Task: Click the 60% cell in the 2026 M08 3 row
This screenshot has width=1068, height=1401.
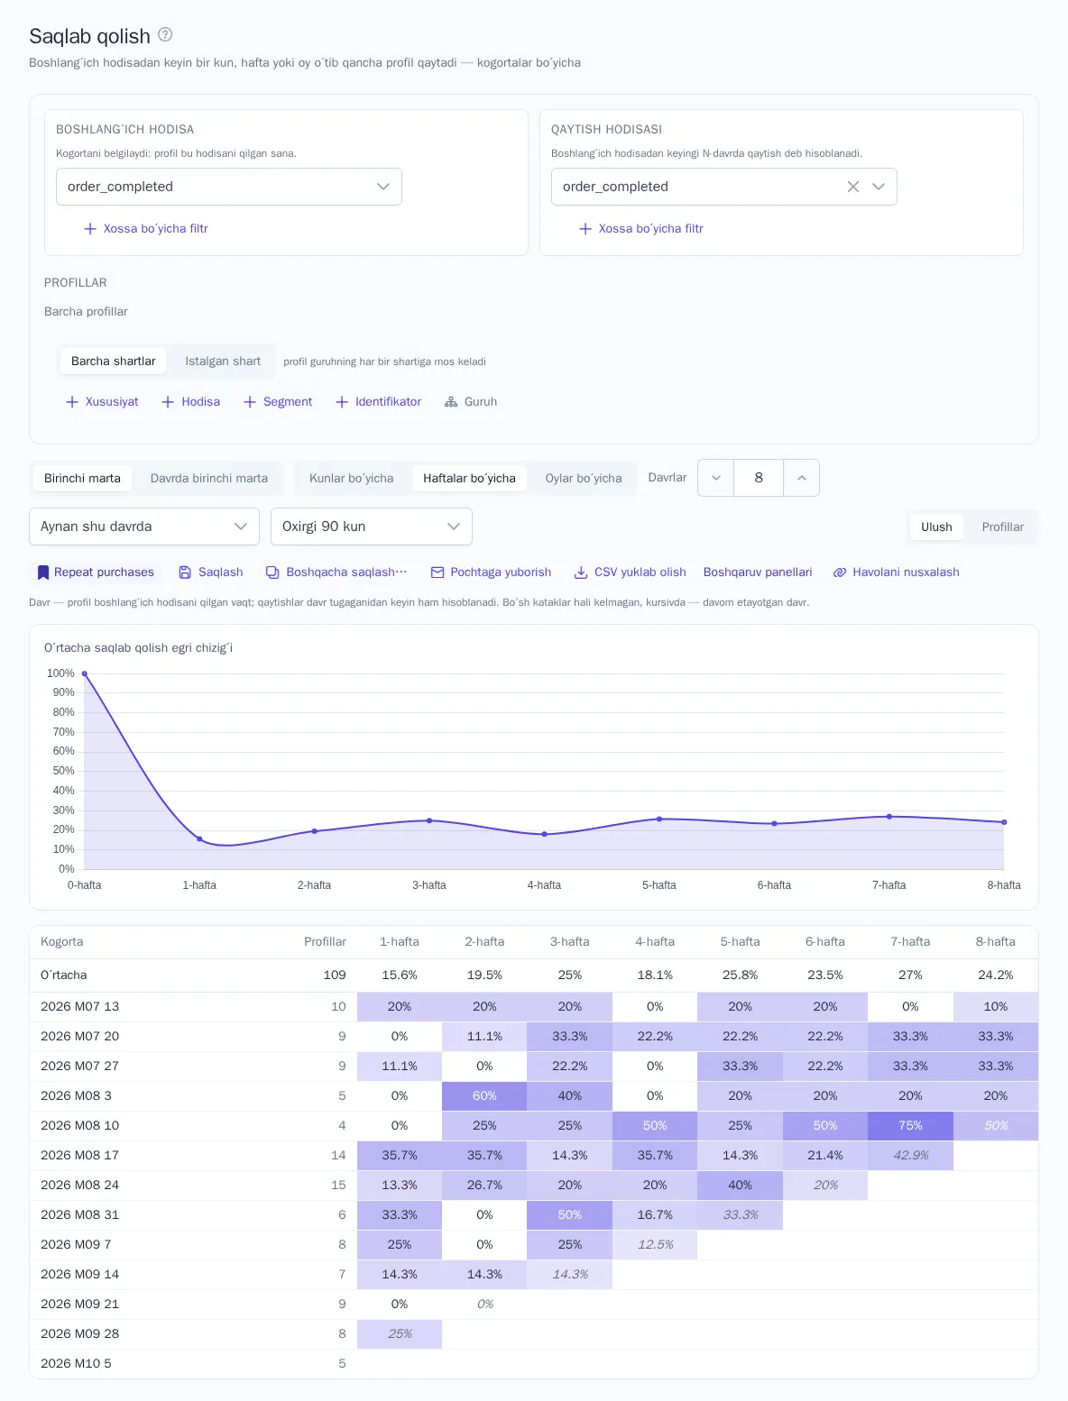Action: (x=484, y=1096)
